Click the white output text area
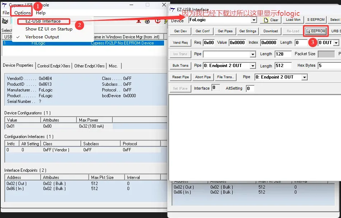Screen dimensions: 341x218 255,138
